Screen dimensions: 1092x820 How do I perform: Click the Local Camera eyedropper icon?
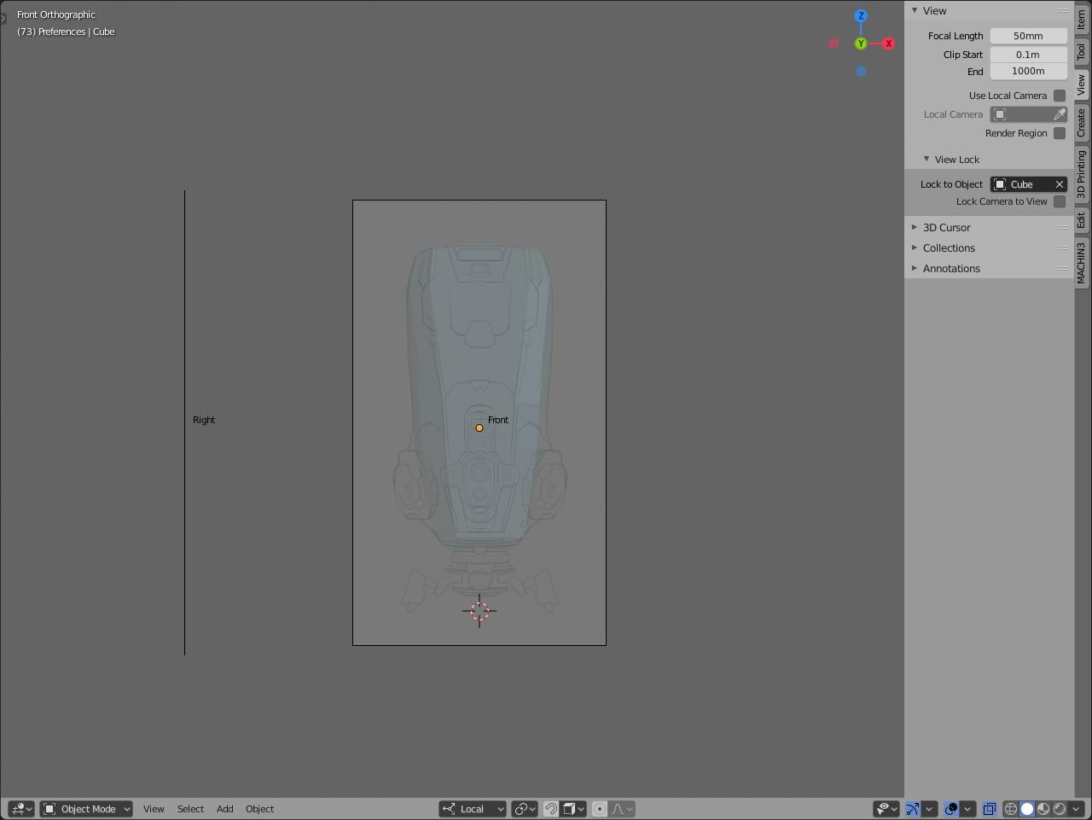(x=1060, y=114)
